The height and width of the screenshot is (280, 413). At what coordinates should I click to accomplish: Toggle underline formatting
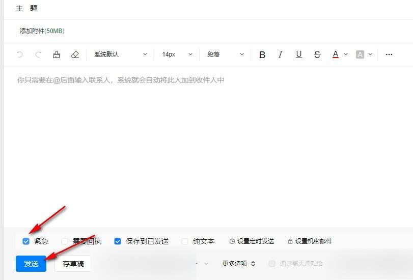point(299,54)
